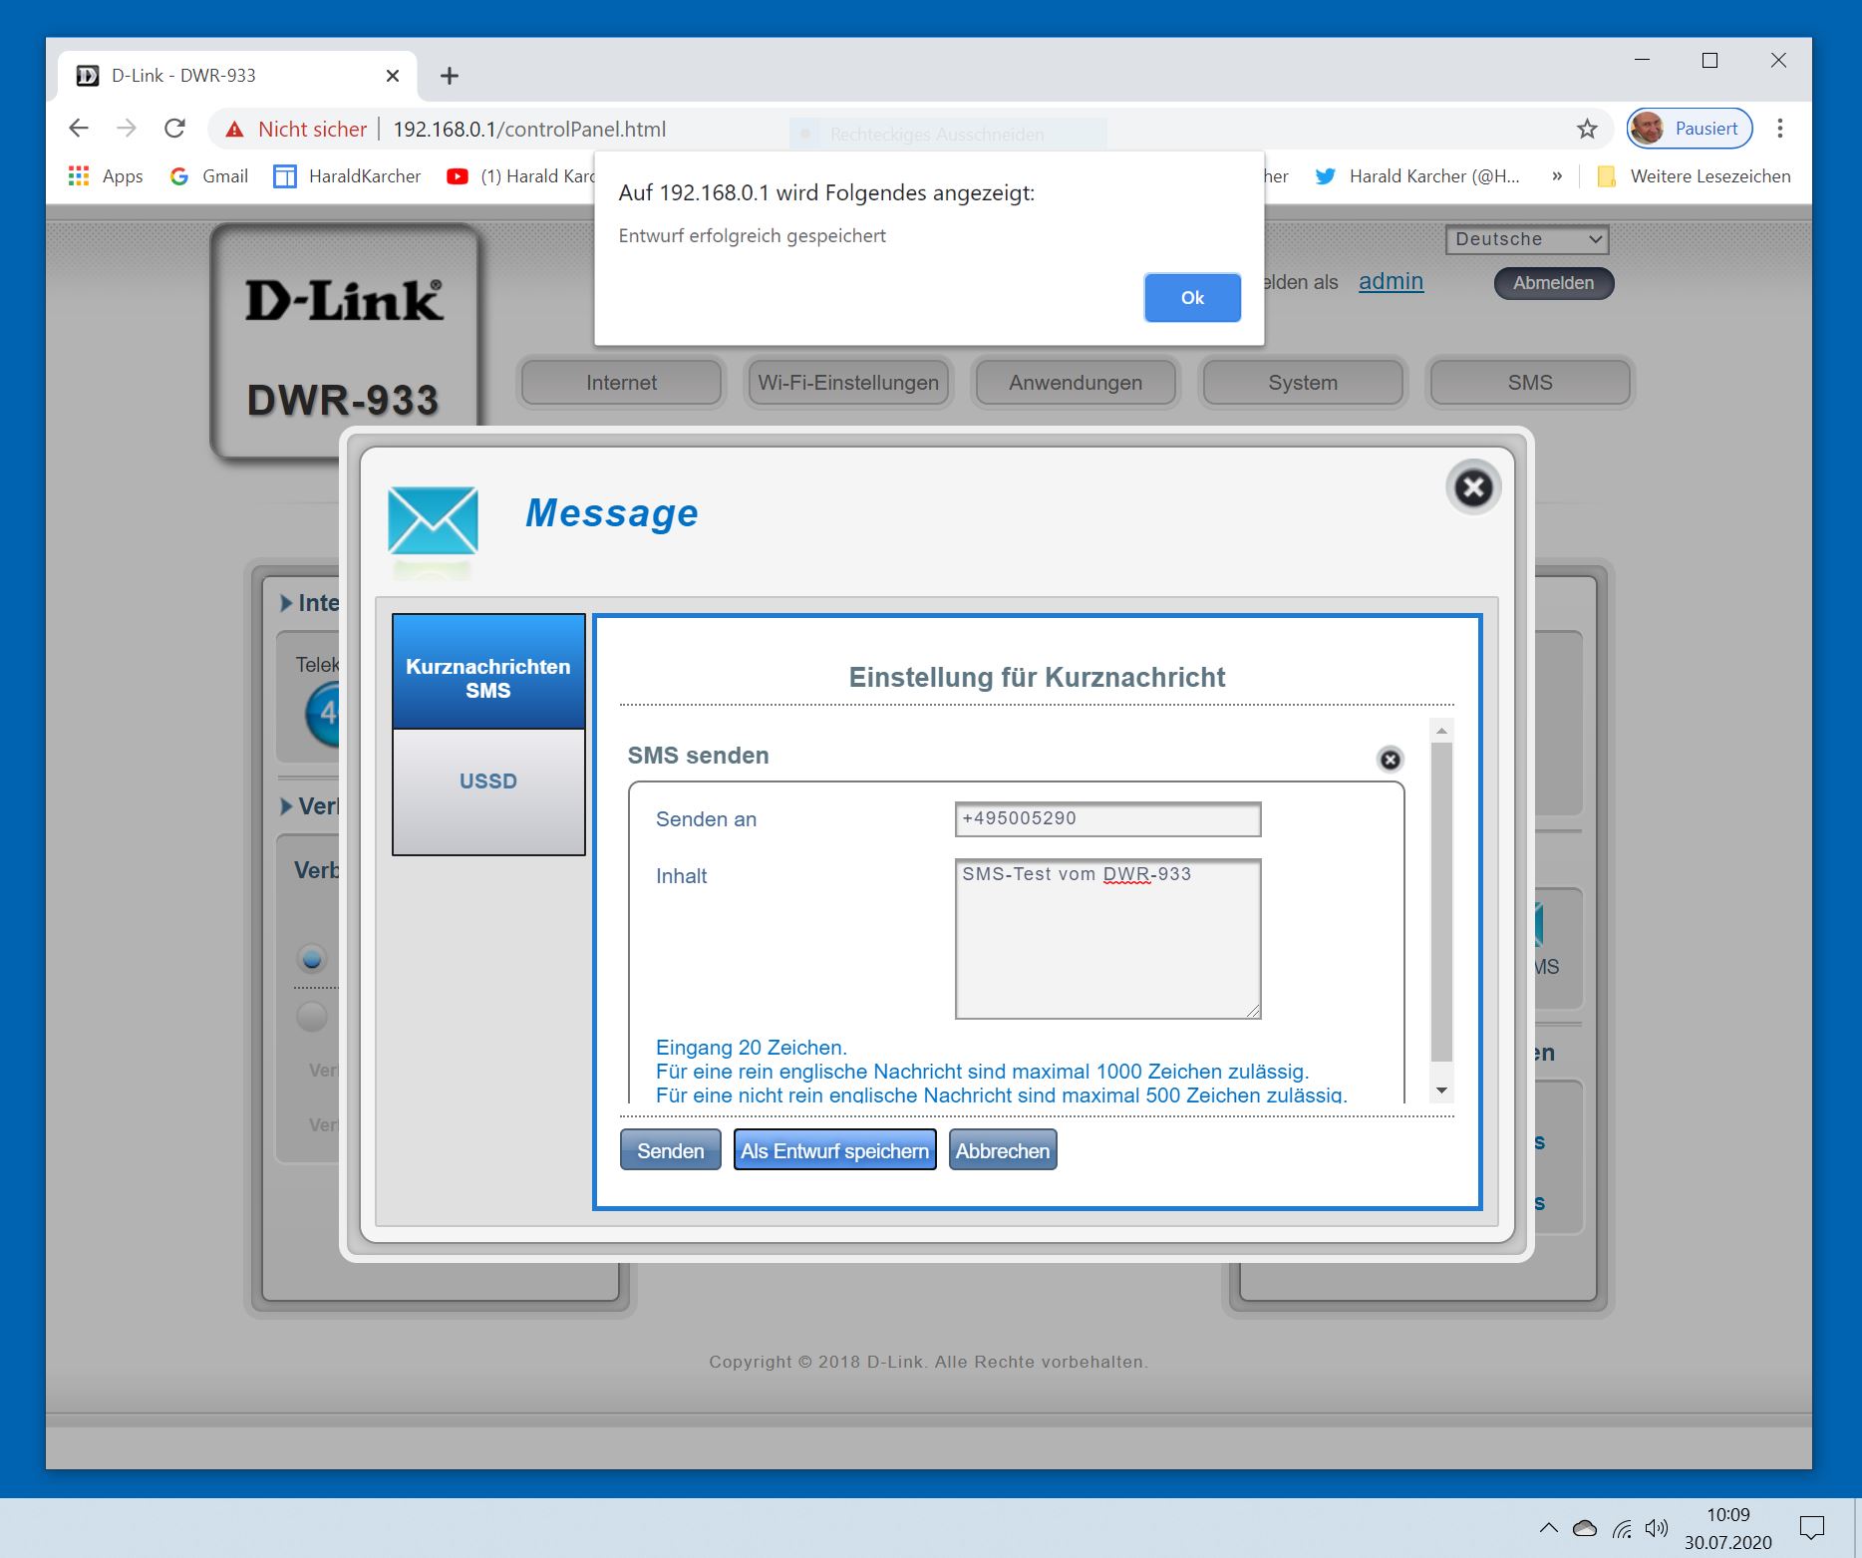The height and width of the screenshot is (1558, 1862).
Task: Open Chrome three-dot menu
Action: click(1780, 129)
